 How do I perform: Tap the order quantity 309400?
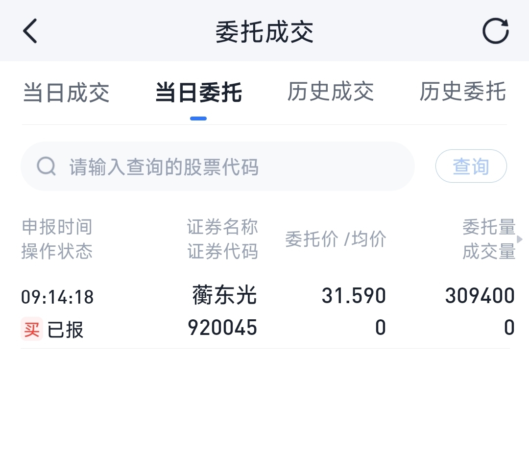point(480,296)
